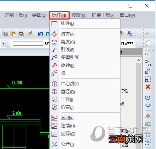Viewport: 156px width, 149px height.
Task: Click the leader icon beside 引线
Action: pyautogui.click(x=54, y=50)
